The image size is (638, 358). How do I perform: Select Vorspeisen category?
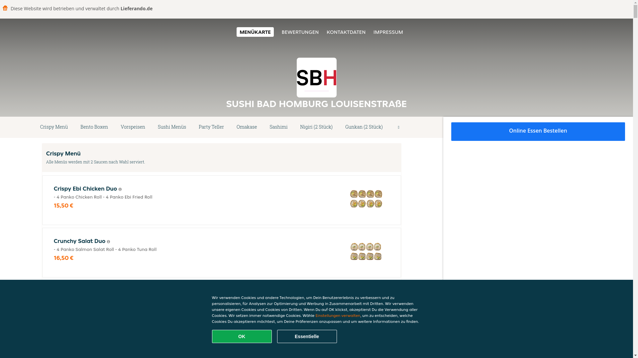pyautogui.click(x=133, y=127)
